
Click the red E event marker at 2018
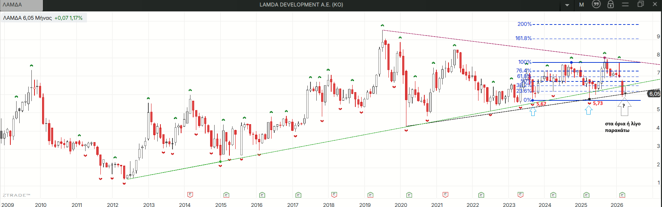334,195
